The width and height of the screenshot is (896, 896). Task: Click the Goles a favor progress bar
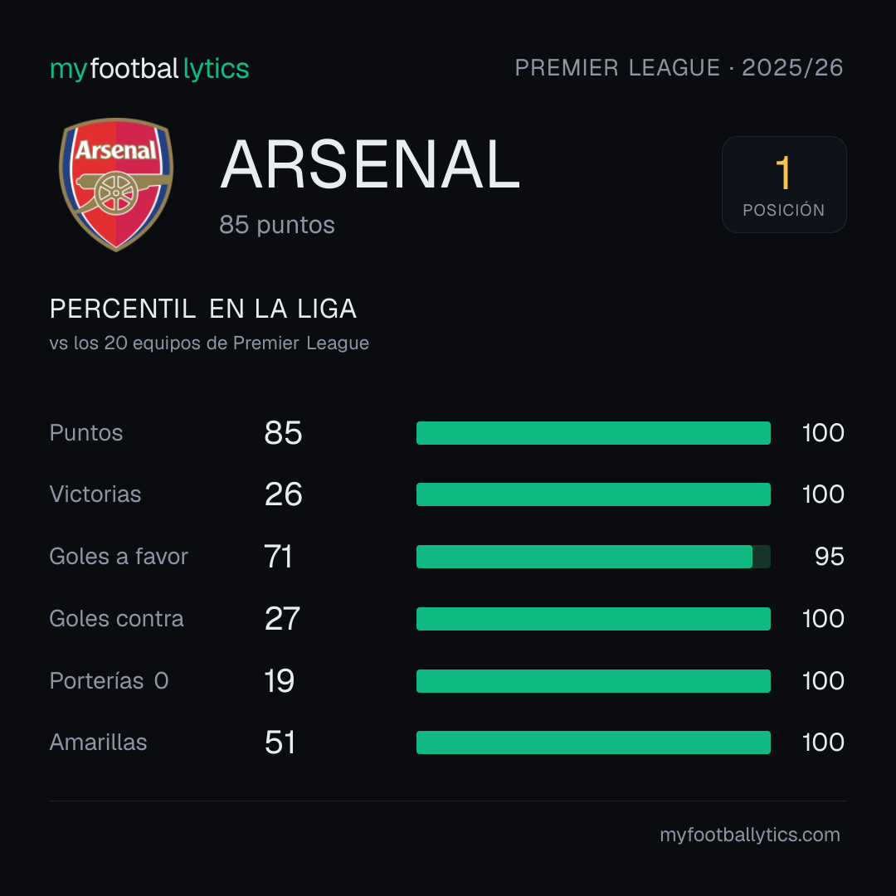593,557
